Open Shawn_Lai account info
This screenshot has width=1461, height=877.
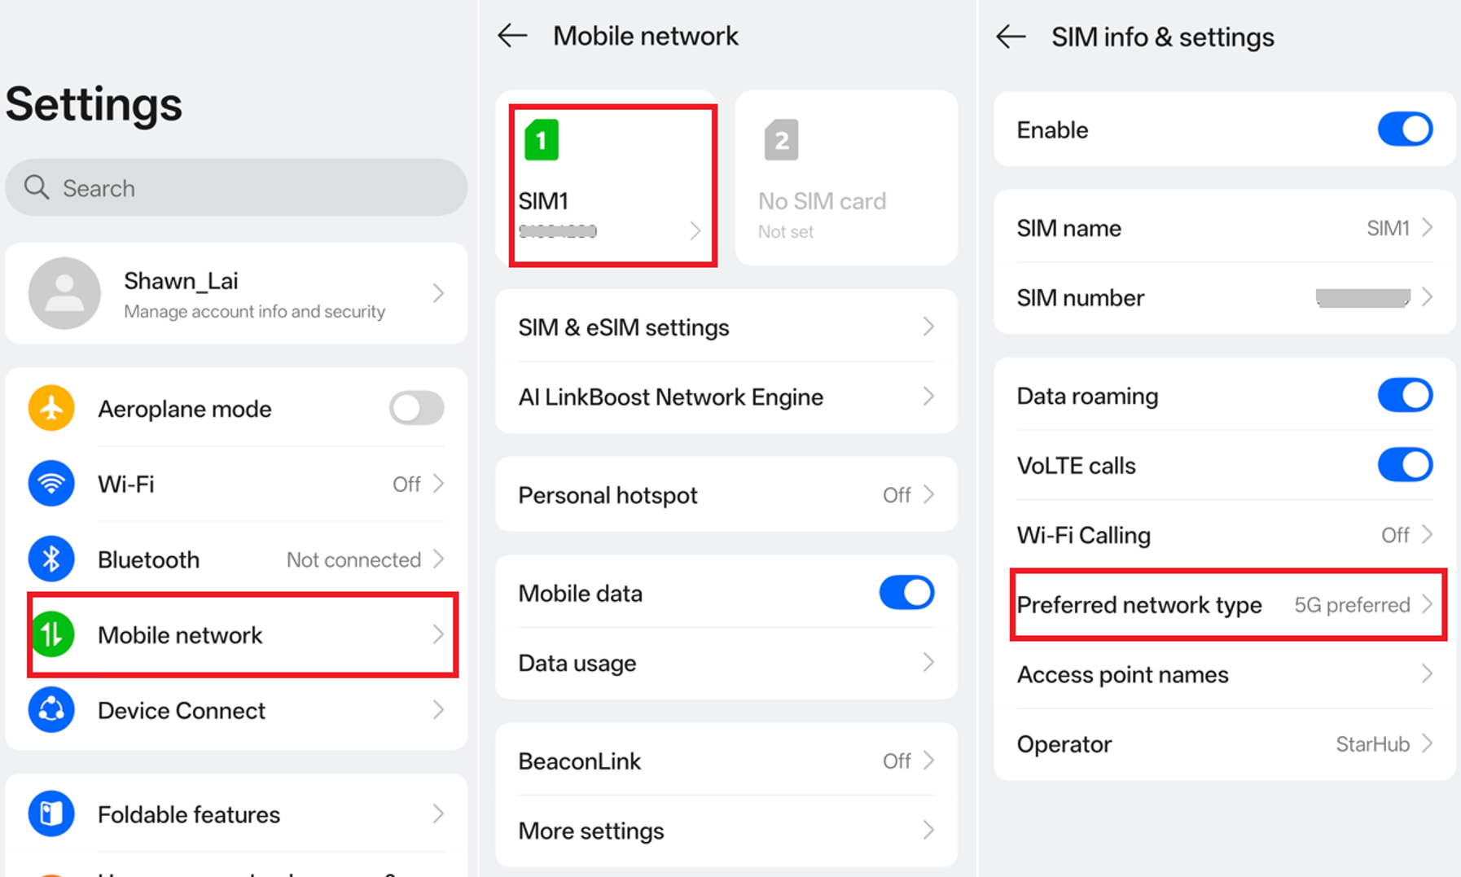click(236, 293)
